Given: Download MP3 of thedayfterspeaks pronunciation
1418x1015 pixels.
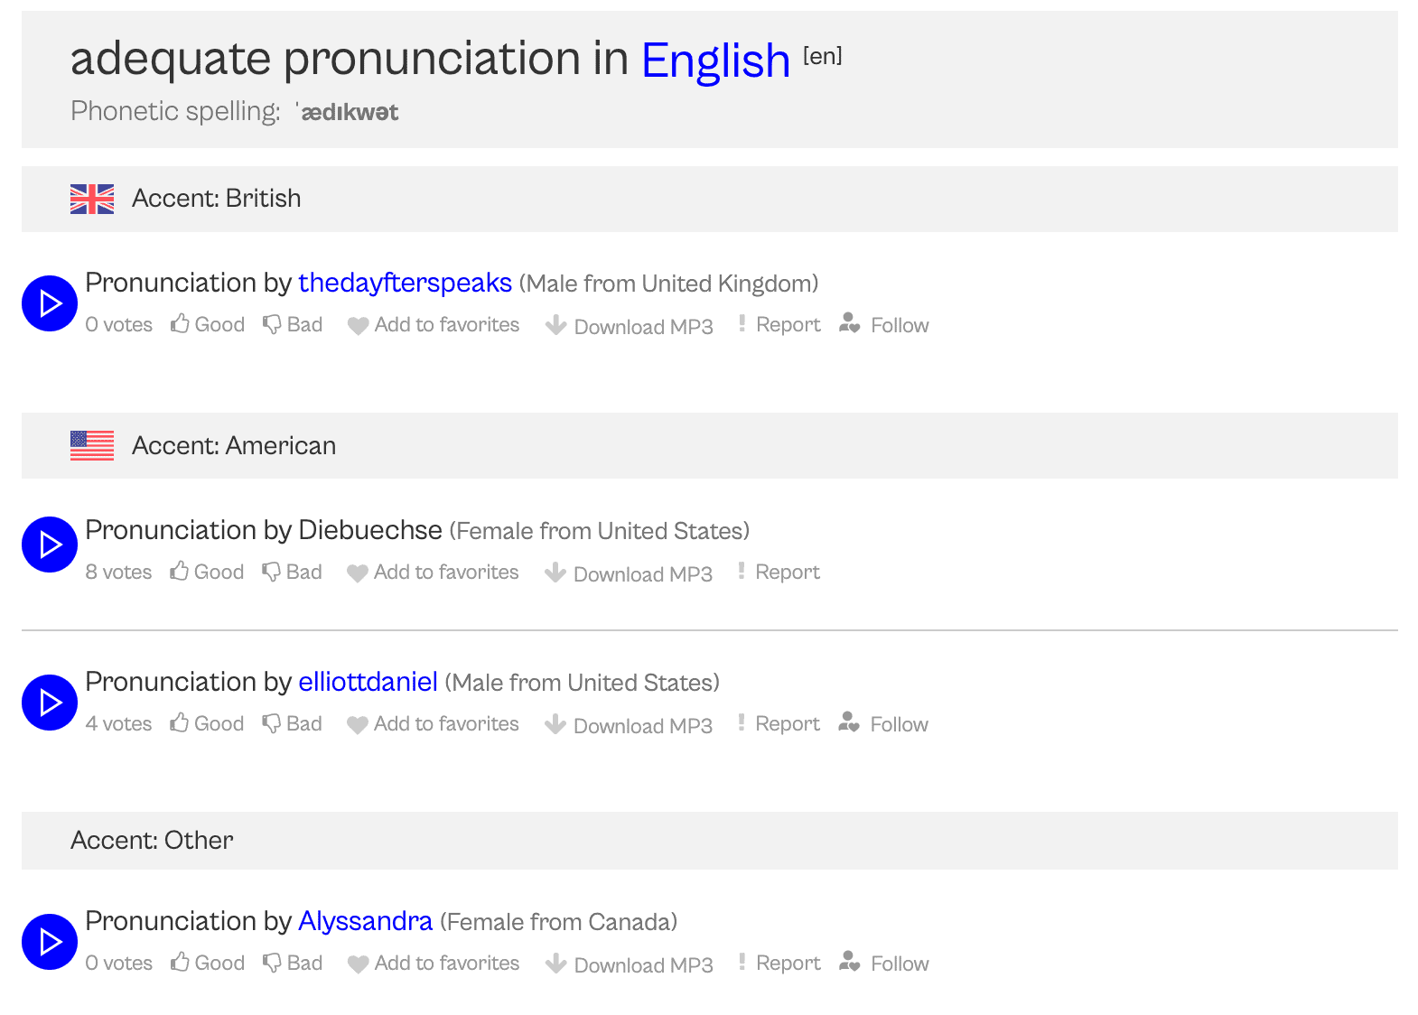Looking at the screenshot, I should 630,326.
